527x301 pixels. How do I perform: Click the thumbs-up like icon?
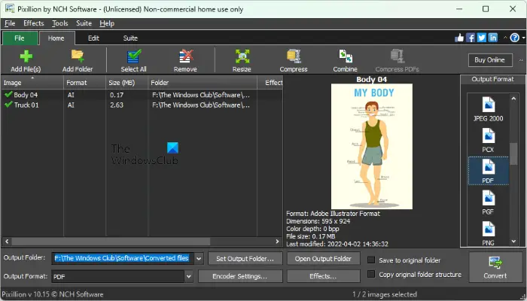tap(459, 38)
